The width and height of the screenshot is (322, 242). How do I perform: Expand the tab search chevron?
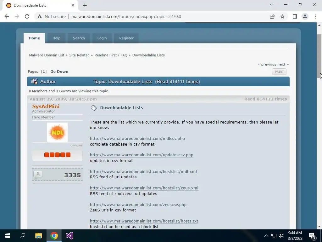coord(271,4)
